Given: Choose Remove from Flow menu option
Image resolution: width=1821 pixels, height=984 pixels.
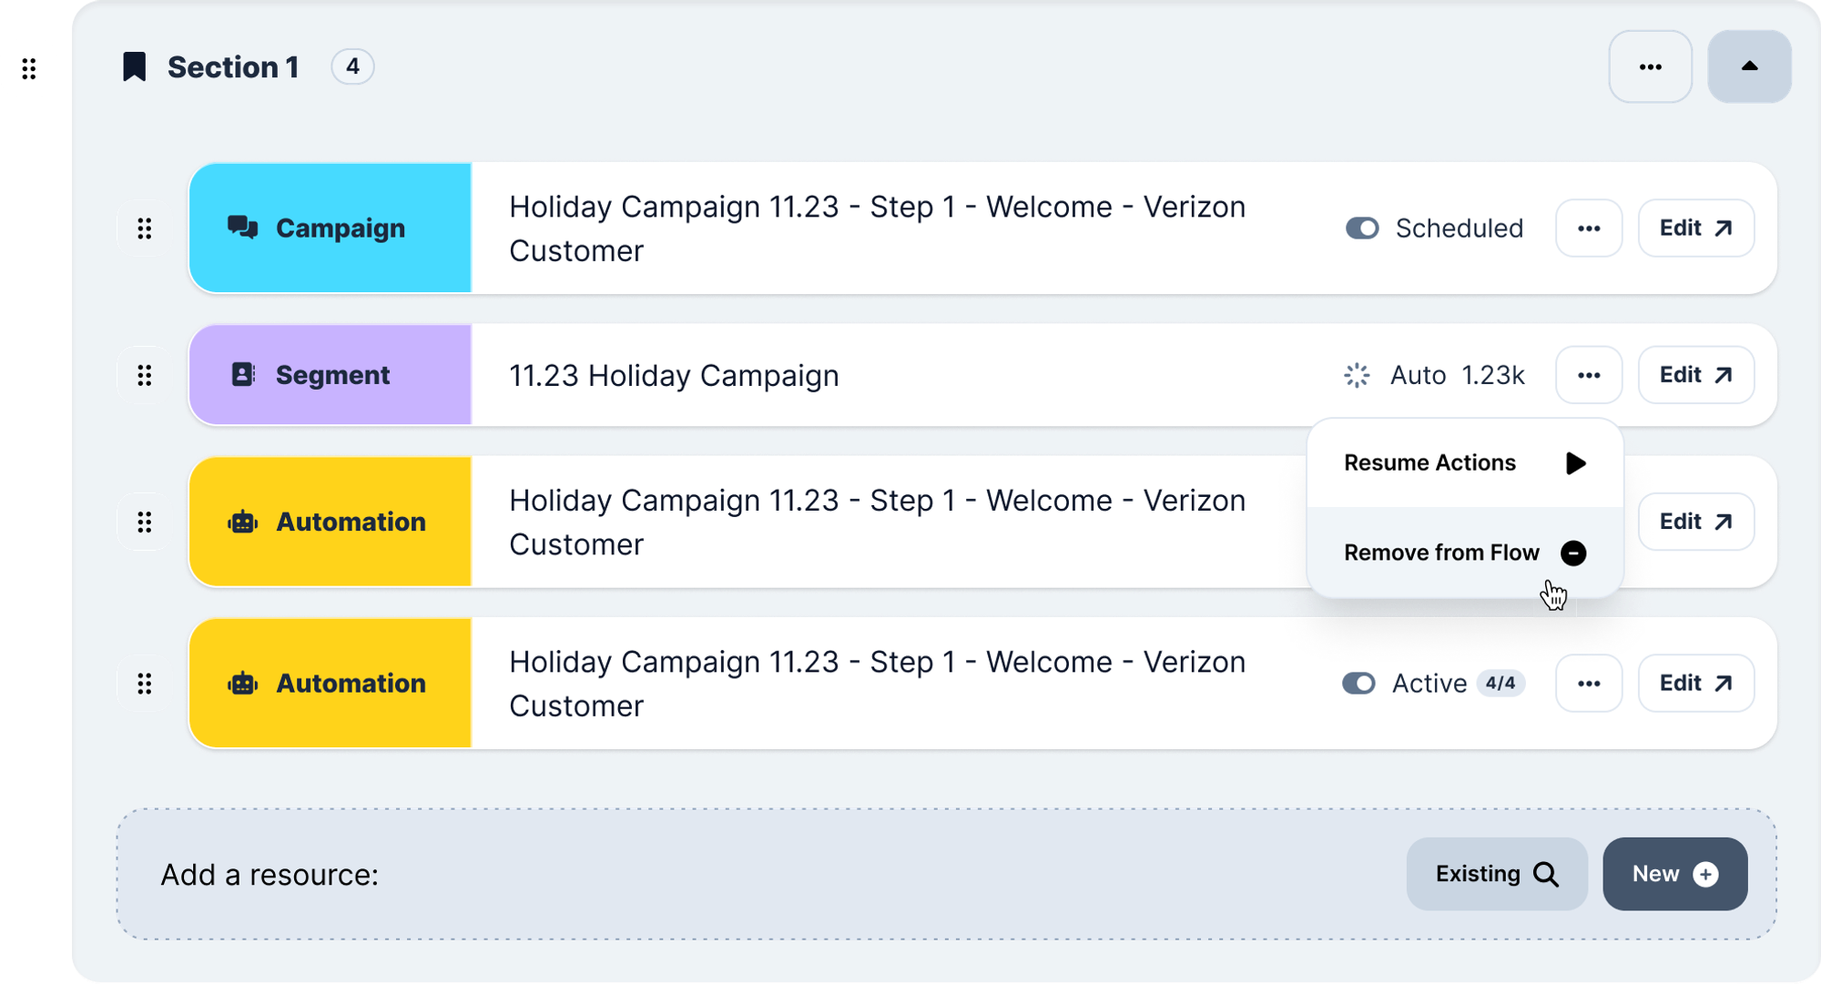Looking at the screenshot, I should (1464, 553).
